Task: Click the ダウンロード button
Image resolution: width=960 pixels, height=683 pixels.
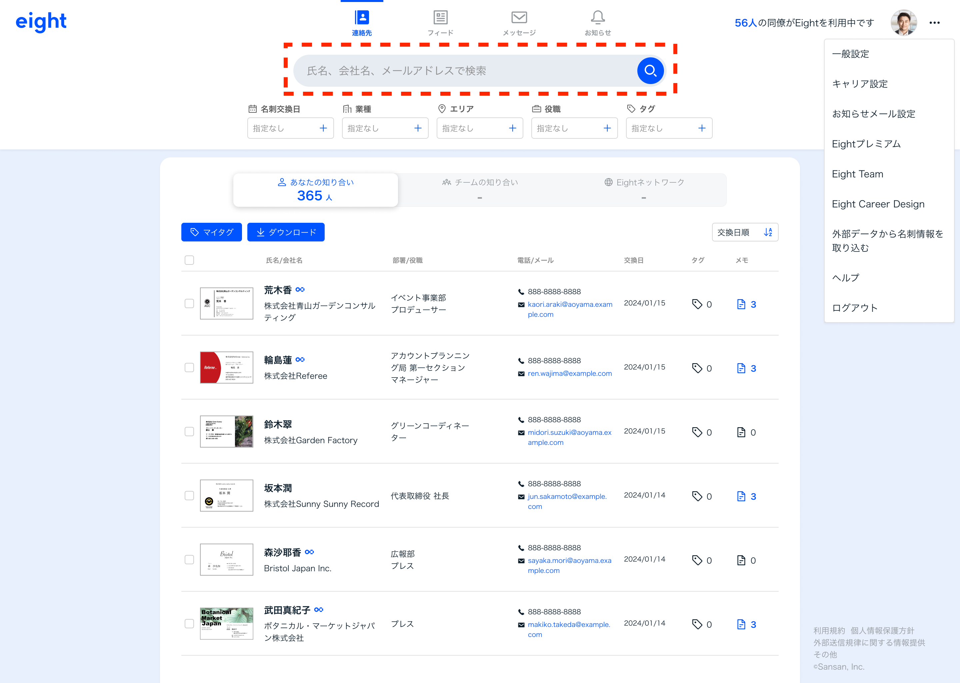Action: 286,232
